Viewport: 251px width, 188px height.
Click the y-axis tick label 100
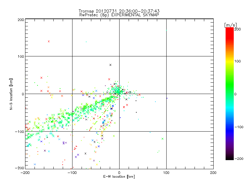[x=20, y=56]
